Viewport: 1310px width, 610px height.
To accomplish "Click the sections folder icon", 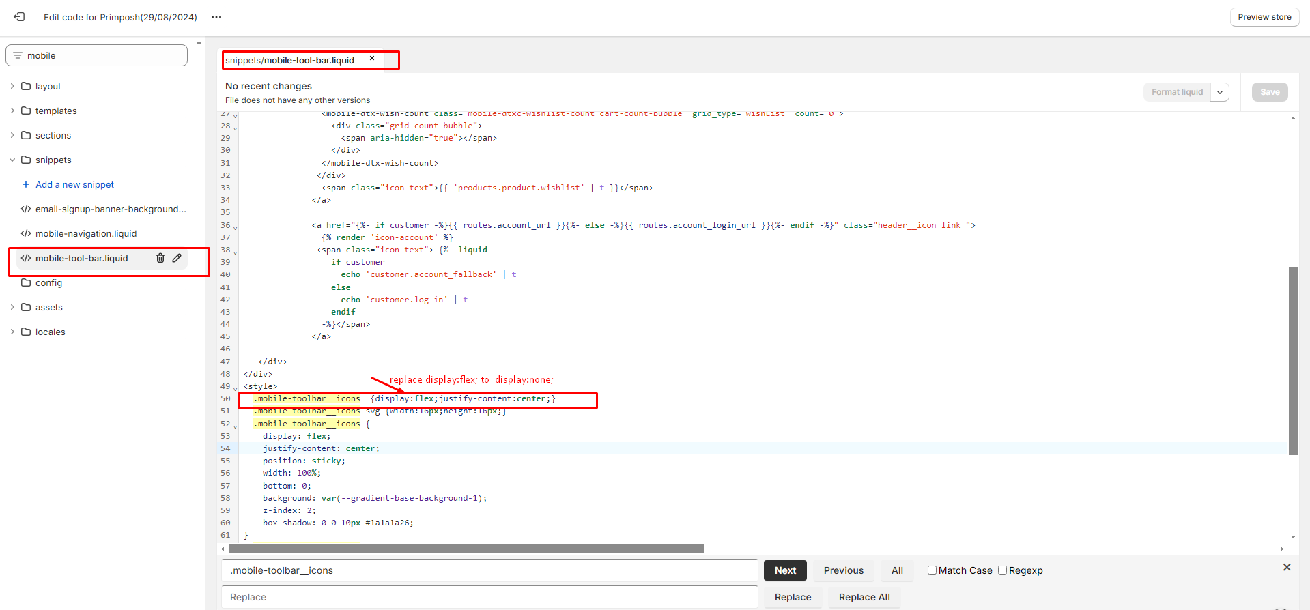I will point(26,135).
